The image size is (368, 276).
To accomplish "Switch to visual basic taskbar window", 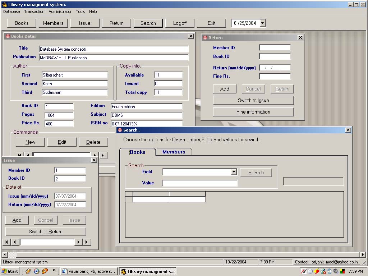I will click(x=89, y=271).
